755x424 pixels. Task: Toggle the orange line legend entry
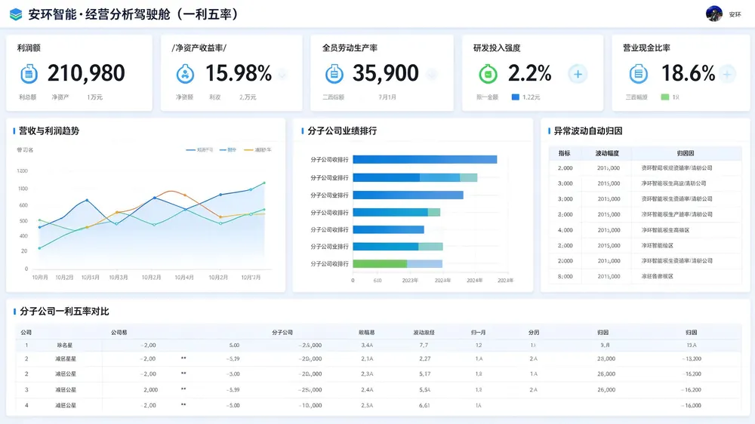(257, 150)
